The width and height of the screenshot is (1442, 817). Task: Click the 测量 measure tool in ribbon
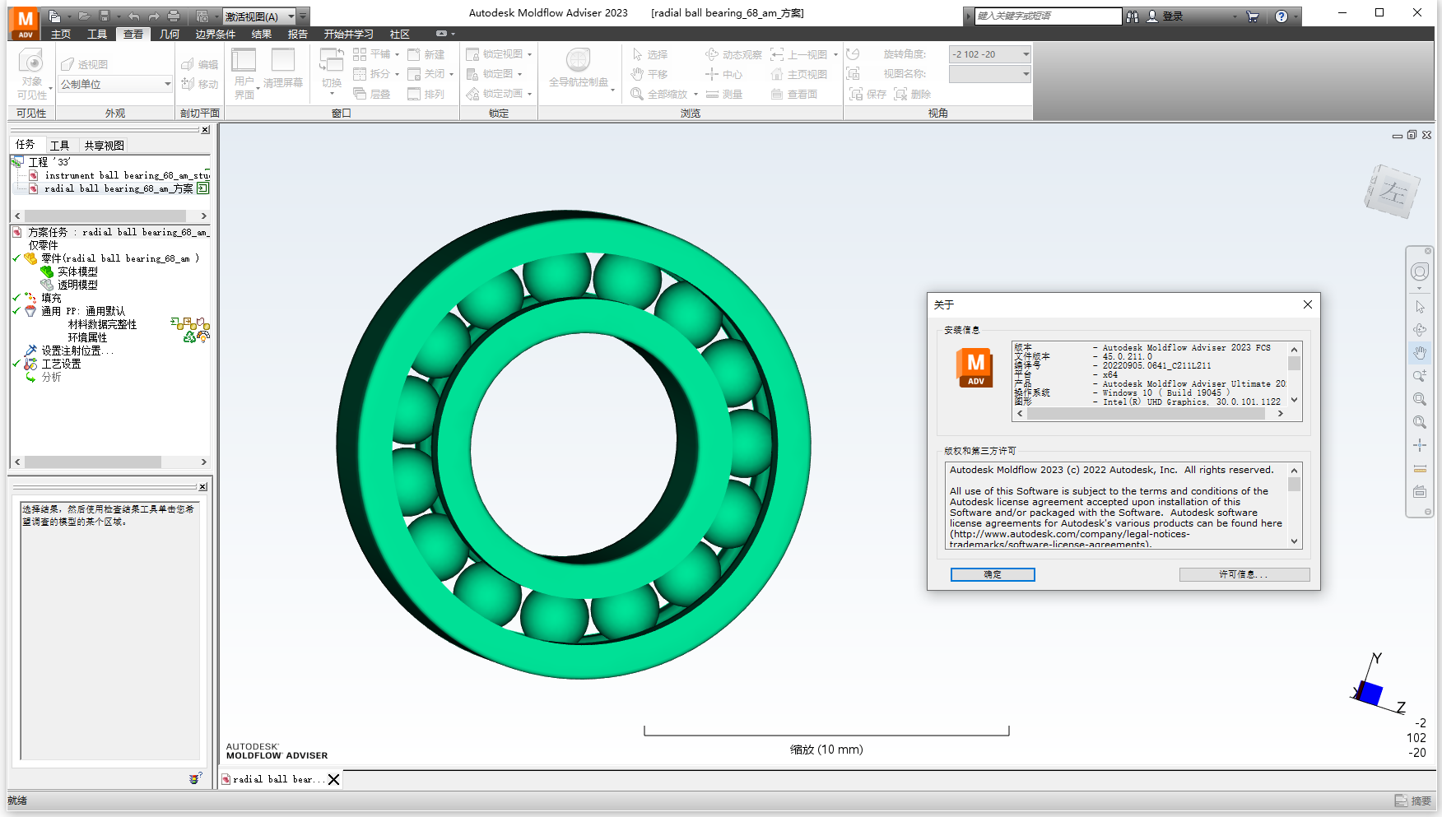point(724,94)
